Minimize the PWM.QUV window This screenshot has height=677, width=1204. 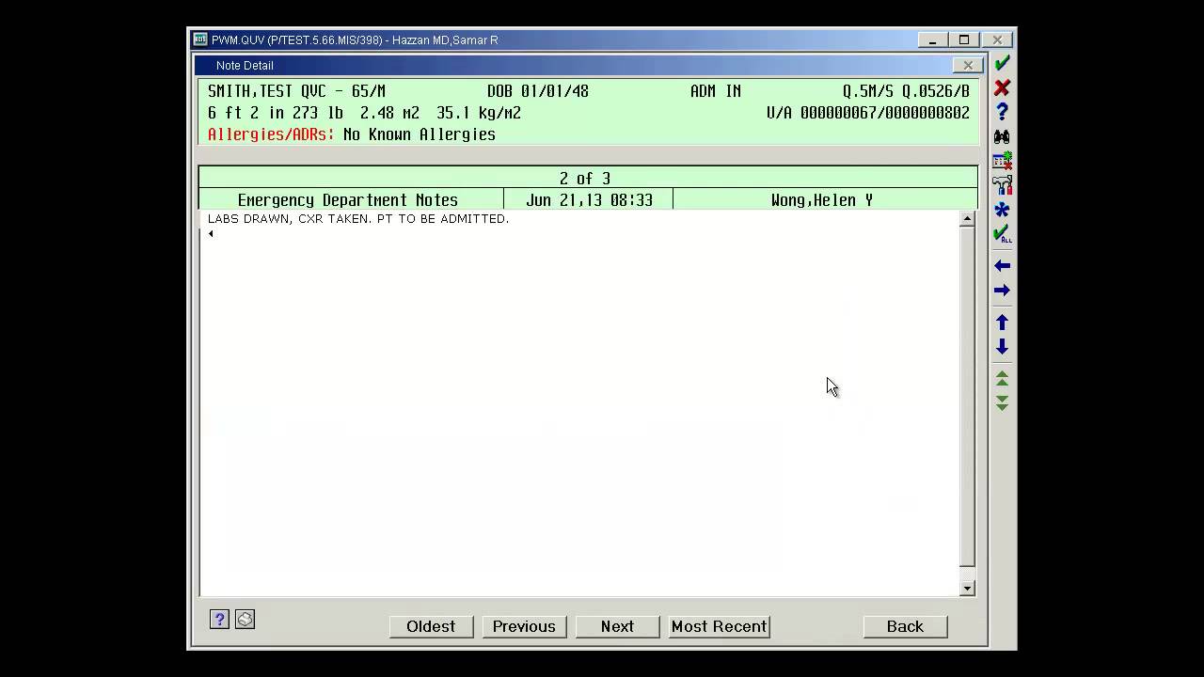click(x=932, y=39)
